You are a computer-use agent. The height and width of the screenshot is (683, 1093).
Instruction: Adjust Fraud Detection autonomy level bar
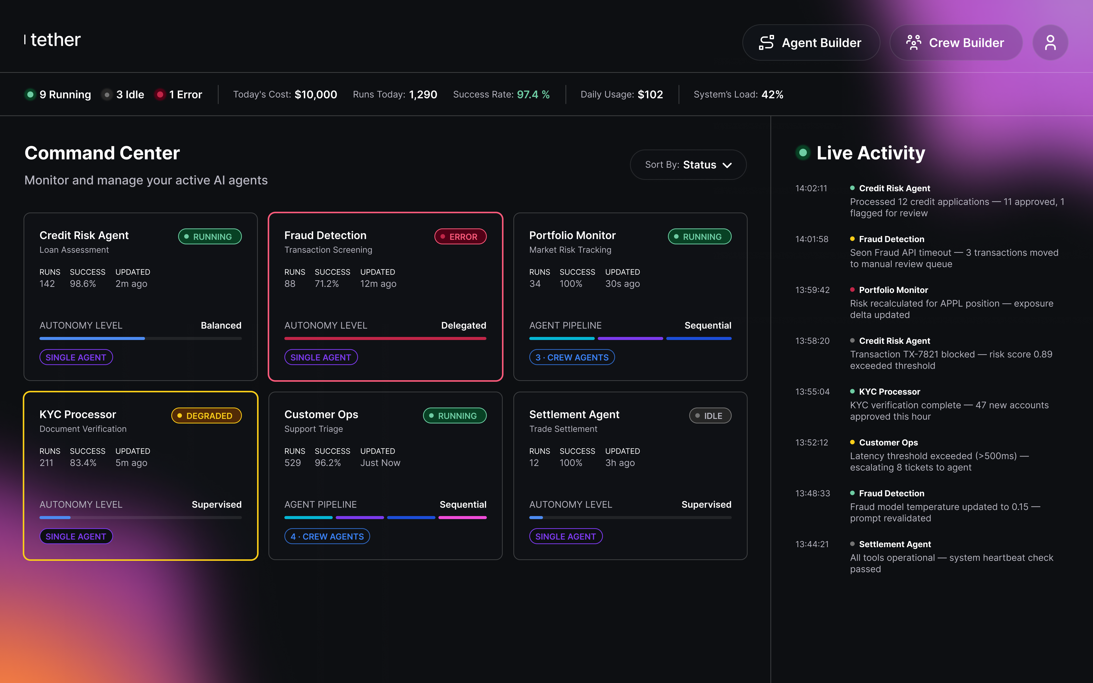click(x=385, y=338)
